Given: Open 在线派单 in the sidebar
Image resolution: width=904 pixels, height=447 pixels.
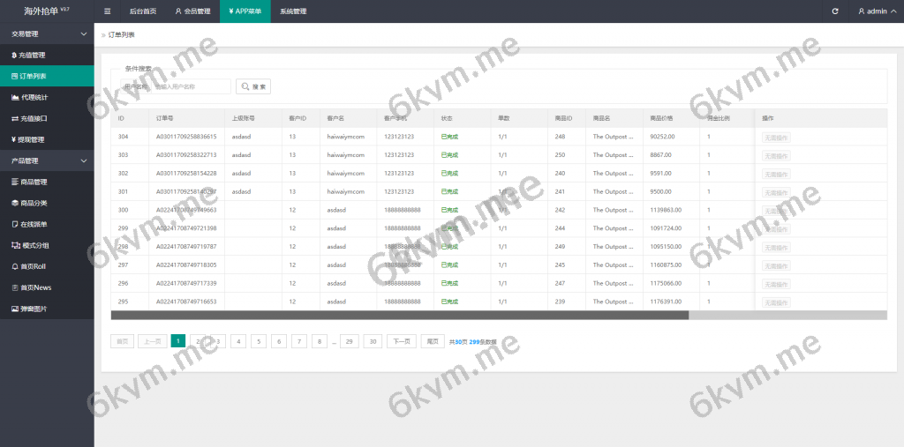Looking at the screenshot, I should [x=33, y=224].
